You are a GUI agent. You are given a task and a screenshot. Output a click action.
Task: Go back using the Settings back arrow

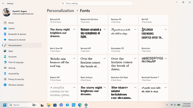3,3
